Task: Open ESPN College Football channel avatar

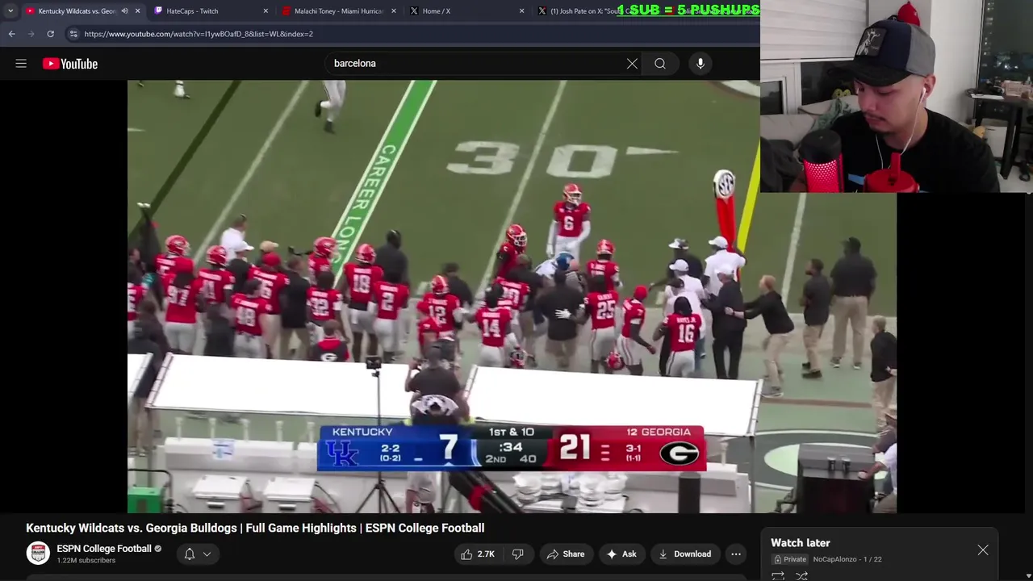Action: (38, 553)
